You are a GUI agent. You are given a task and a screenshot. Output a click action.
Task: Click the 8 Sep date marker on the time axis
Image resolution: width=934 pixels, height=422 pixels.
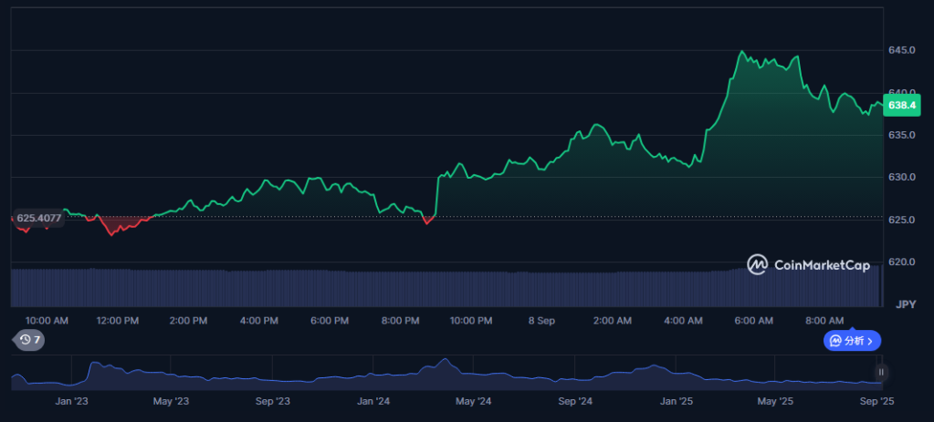click(x=541, y=321)
